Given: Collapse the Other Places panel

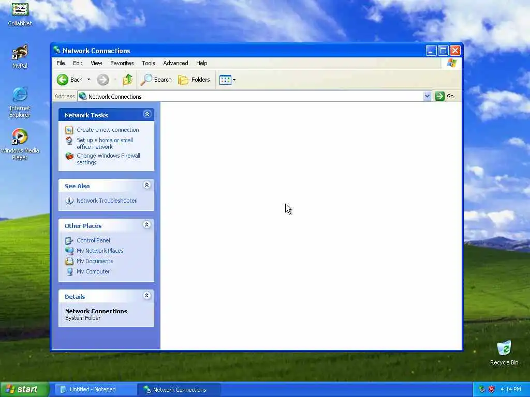Looking at the screenshot, I should tap(146, 225).
